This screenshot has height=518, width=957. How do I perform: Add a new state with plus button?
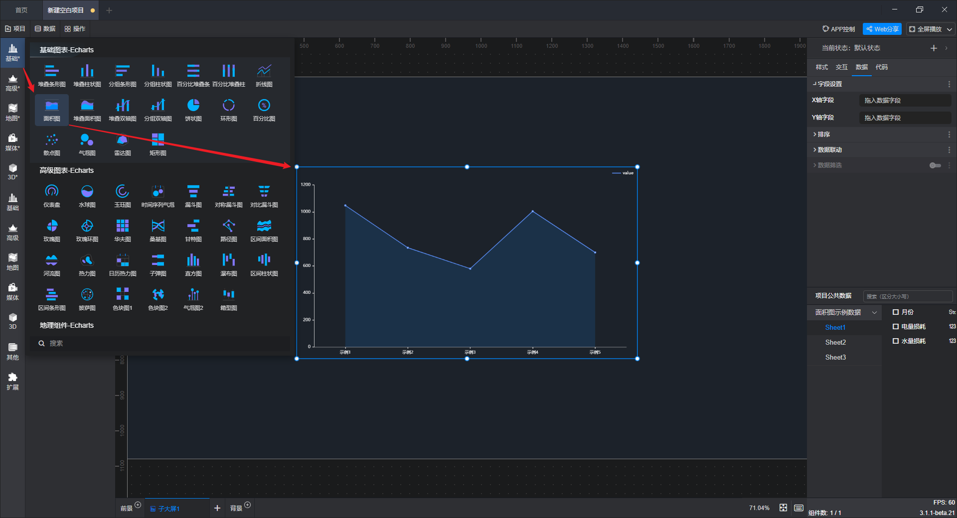coord(934,48)
